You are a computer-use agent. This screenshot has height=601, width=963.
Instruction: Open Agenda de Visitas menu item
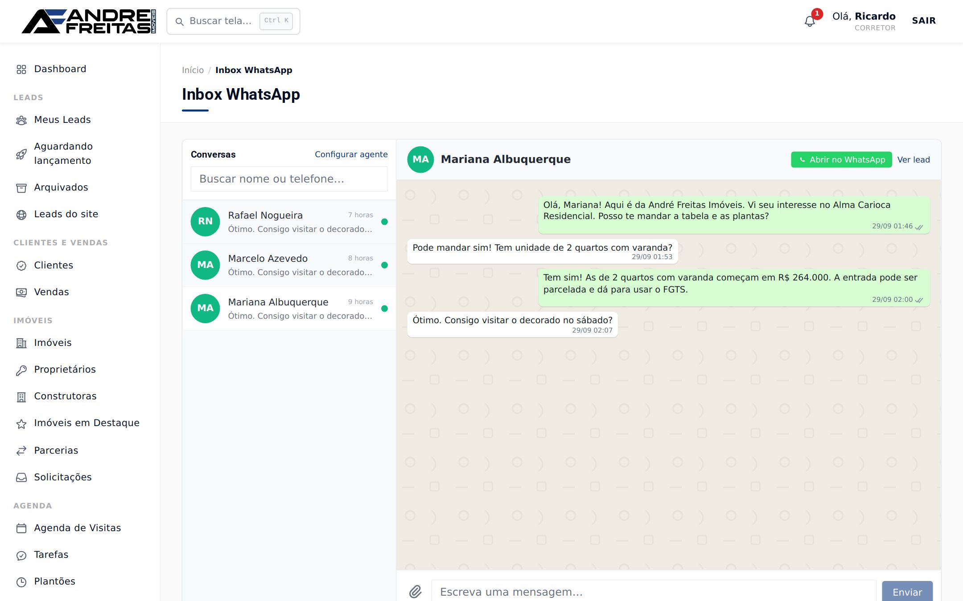click(x=80, y=528)
